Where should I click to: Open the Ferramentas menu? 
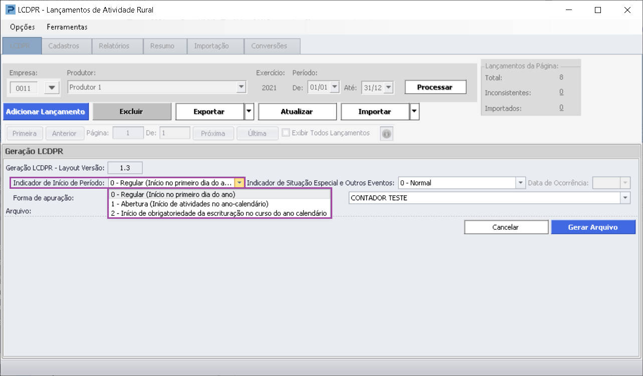(67, 27)
